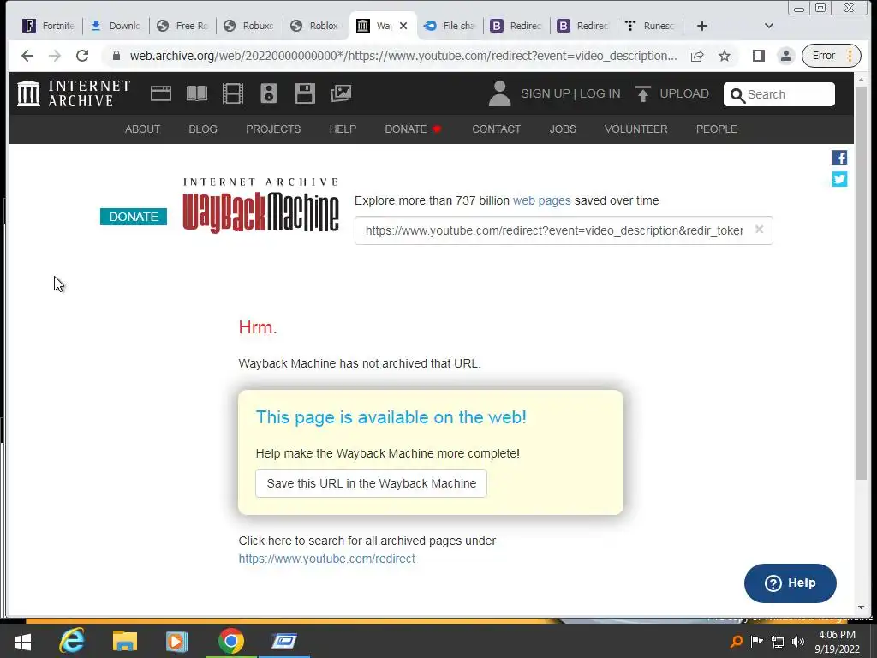Screen dimensions: 877x658
Task: Click the Internet Archive search field
Action: tap(779, 94)
